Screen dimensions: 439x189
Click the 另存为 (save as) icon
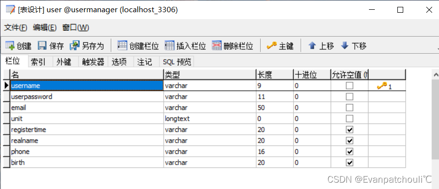coord(75,45)
